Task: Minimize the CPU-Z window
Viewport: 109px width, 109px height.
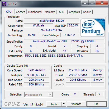Action: (85, 3)
